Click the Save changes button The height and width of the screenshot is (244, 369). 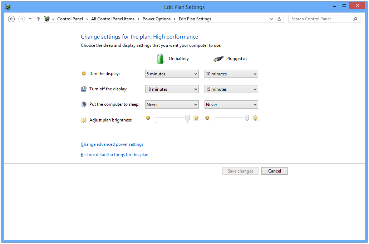240,171
